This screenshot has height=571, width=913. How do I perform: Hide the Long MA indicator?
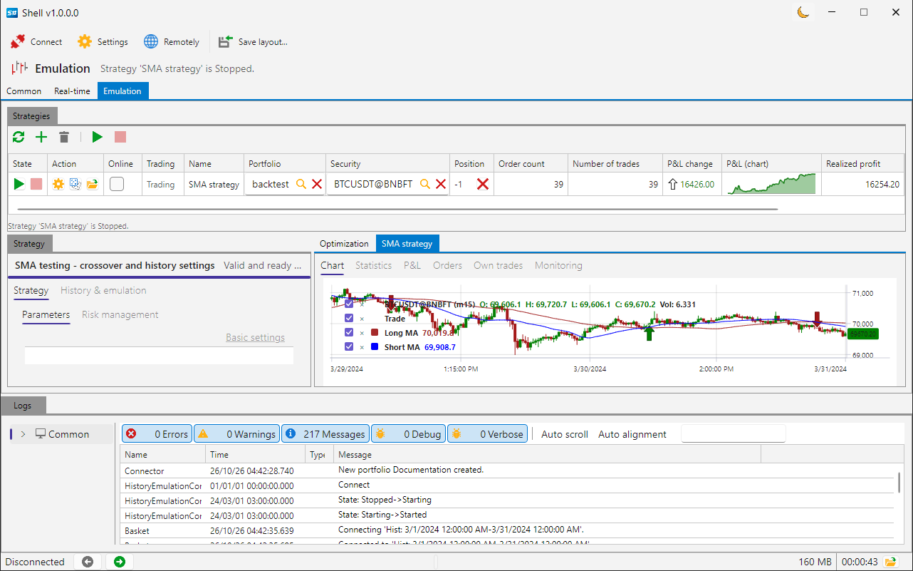click(x=349, y=333)
